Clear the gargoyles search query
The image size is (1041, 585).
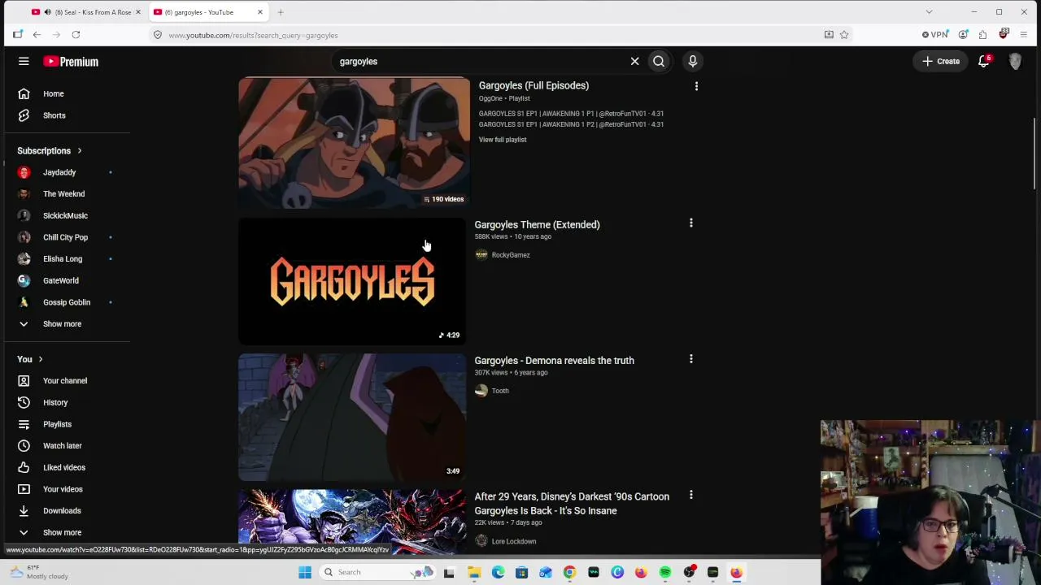tap(634, 61)
